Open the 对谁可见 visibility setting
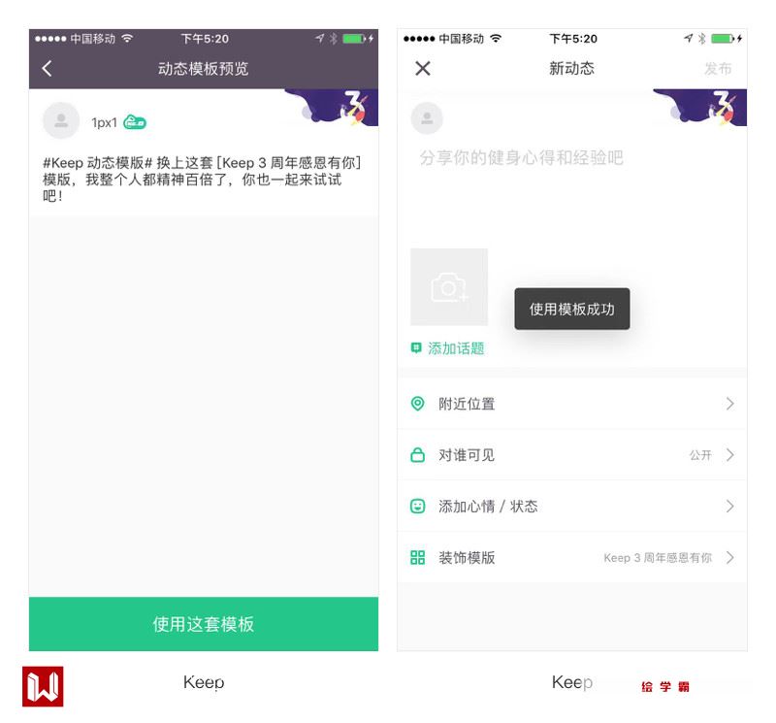 pyautogui.click(x=572, y=455)
